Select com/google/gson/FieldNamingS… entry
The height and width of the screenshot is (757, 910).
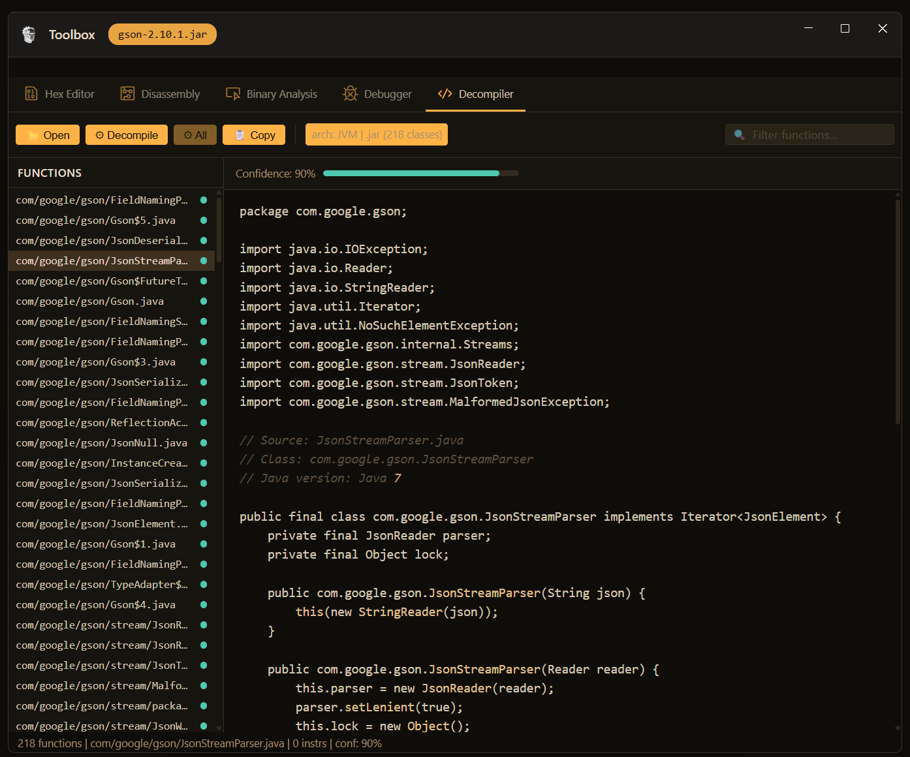tap(112, 322)
